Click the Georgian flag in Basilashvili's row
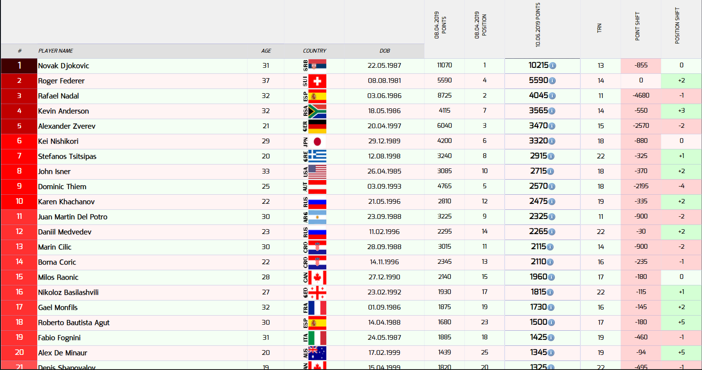702x370 pixels. pos(317,292)
